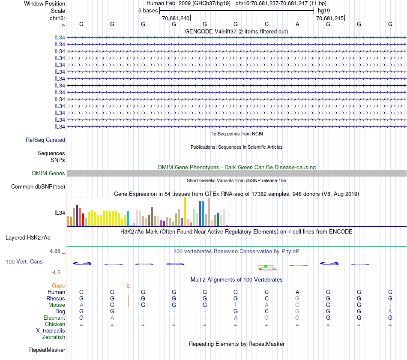Viewport: 407px width, 360px height.
Task: Click the tallest gold bar in GTEx chart
Action: [x=185, y=211]
